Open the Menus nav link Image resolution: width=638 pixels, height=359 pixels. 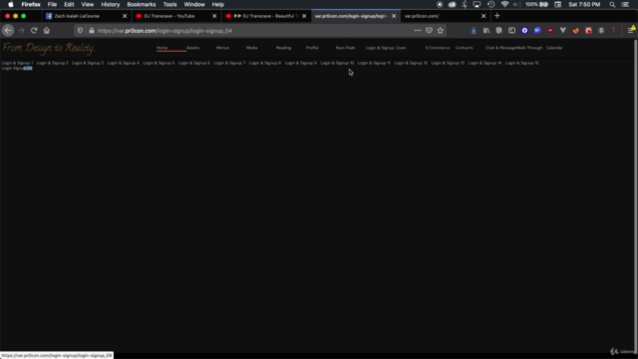pyautogui.click(x=222, y=48)
